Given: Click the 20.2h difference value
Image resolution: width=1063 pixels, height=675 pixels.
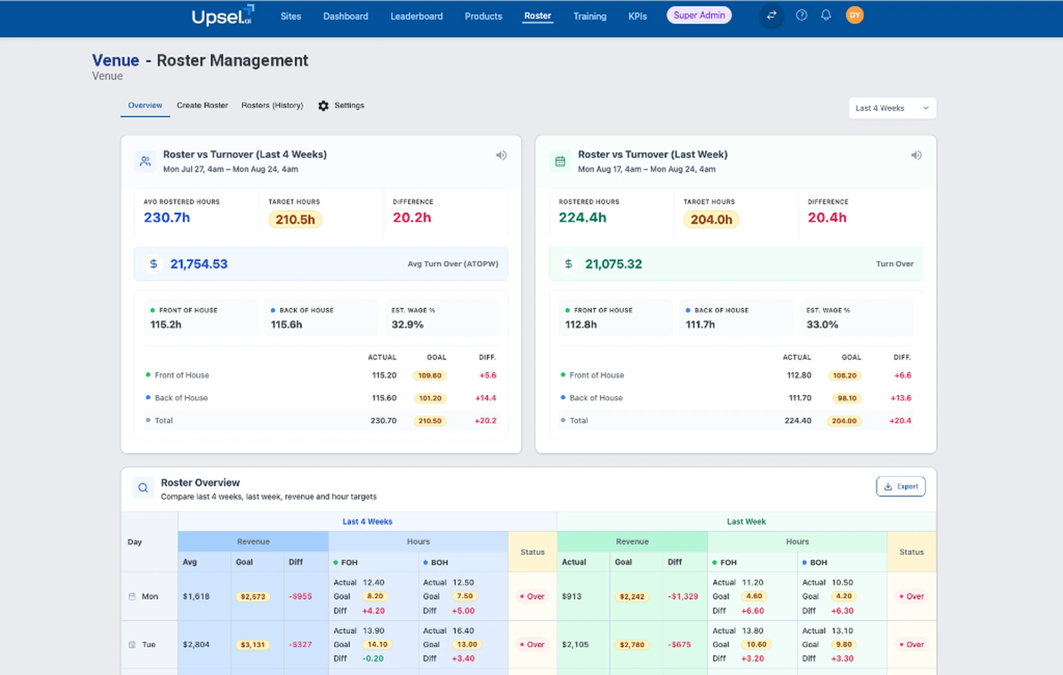Looking at the screenshot, I should point(412,218).
